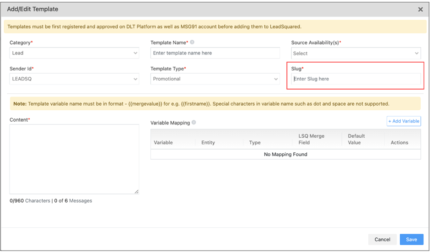The image size is (430, 252).
Task: Focus the Template Name input field
Action: point(215,53)
